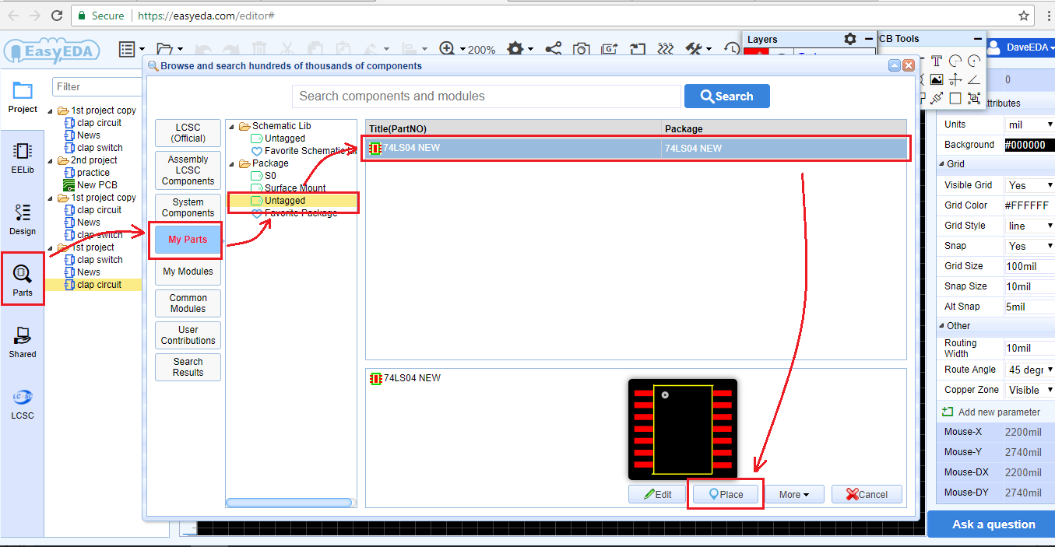The height and width of the screenshot is (547, 1055).
Task: Select the My Parts category
Action: (188, 240)
